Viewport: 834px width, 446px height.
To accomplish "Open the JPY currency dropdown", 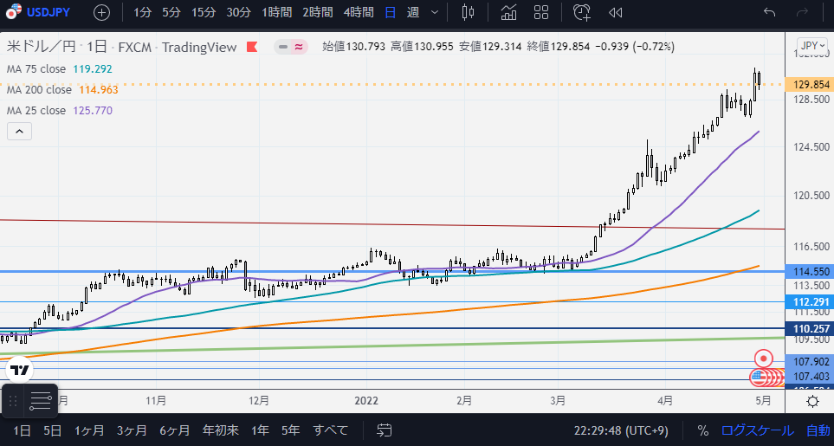I will pyautogui.click(x=812, y=46).
